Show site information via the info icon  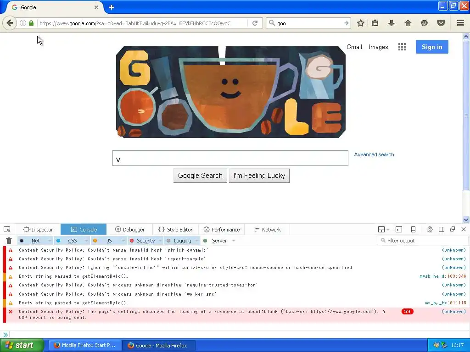coord(23,23)
